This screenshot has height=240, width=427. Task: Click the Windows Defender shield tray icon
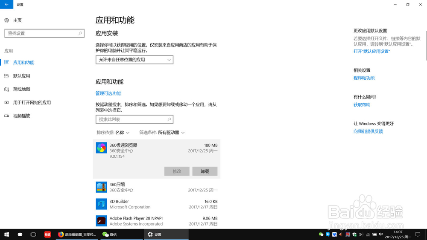[354, 234]
